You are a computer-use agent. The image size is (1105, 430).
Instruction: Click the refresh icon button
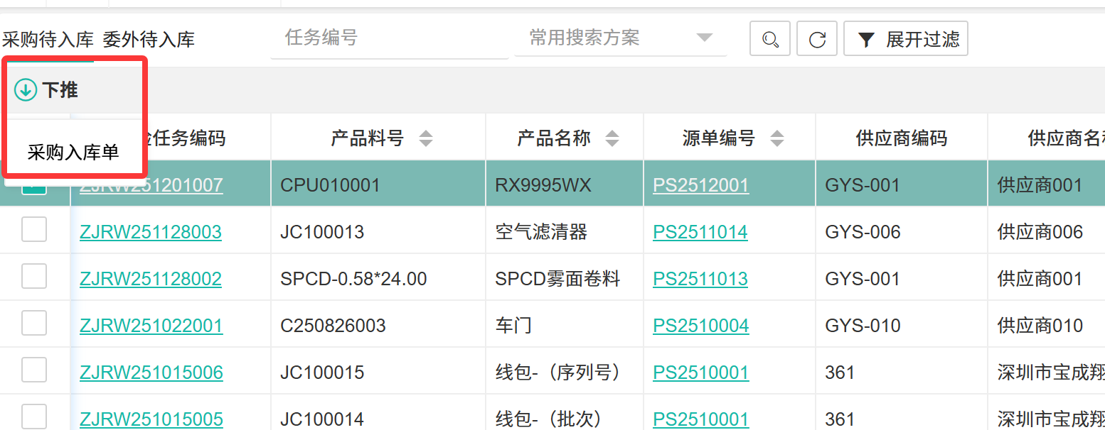pyautogui.click(x=817, y=39)
